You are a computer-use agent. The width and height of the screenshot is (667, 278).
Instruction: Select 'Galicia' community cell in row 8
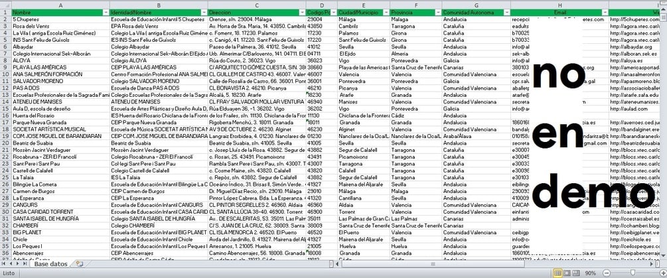[476, 61]
